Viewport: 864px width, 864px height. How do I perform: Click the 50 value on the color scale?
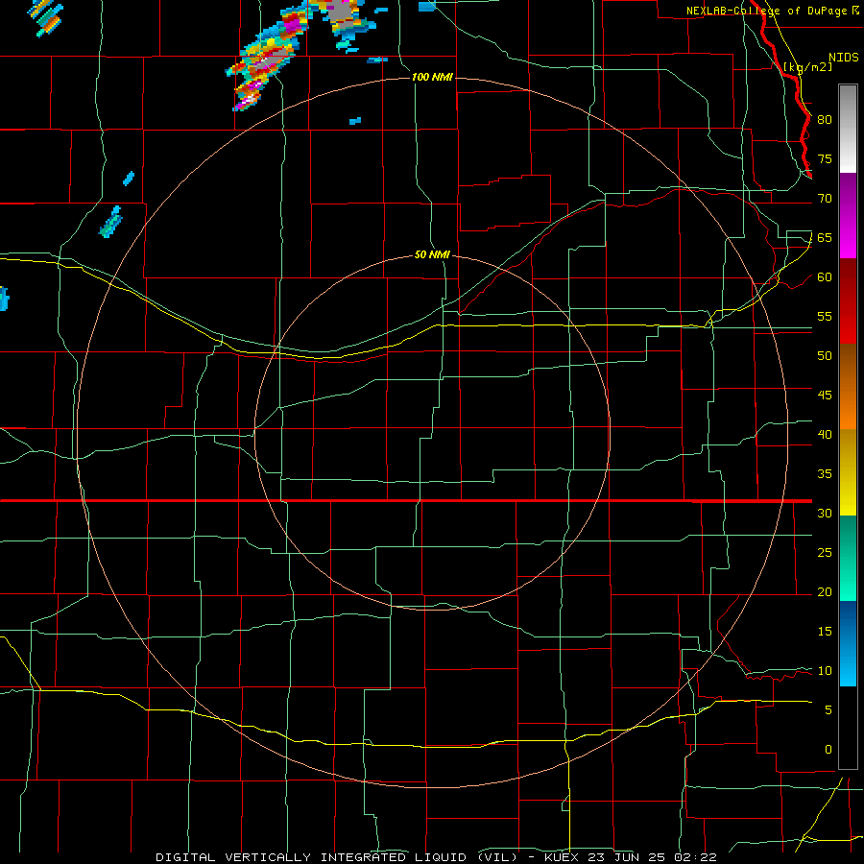825,356
